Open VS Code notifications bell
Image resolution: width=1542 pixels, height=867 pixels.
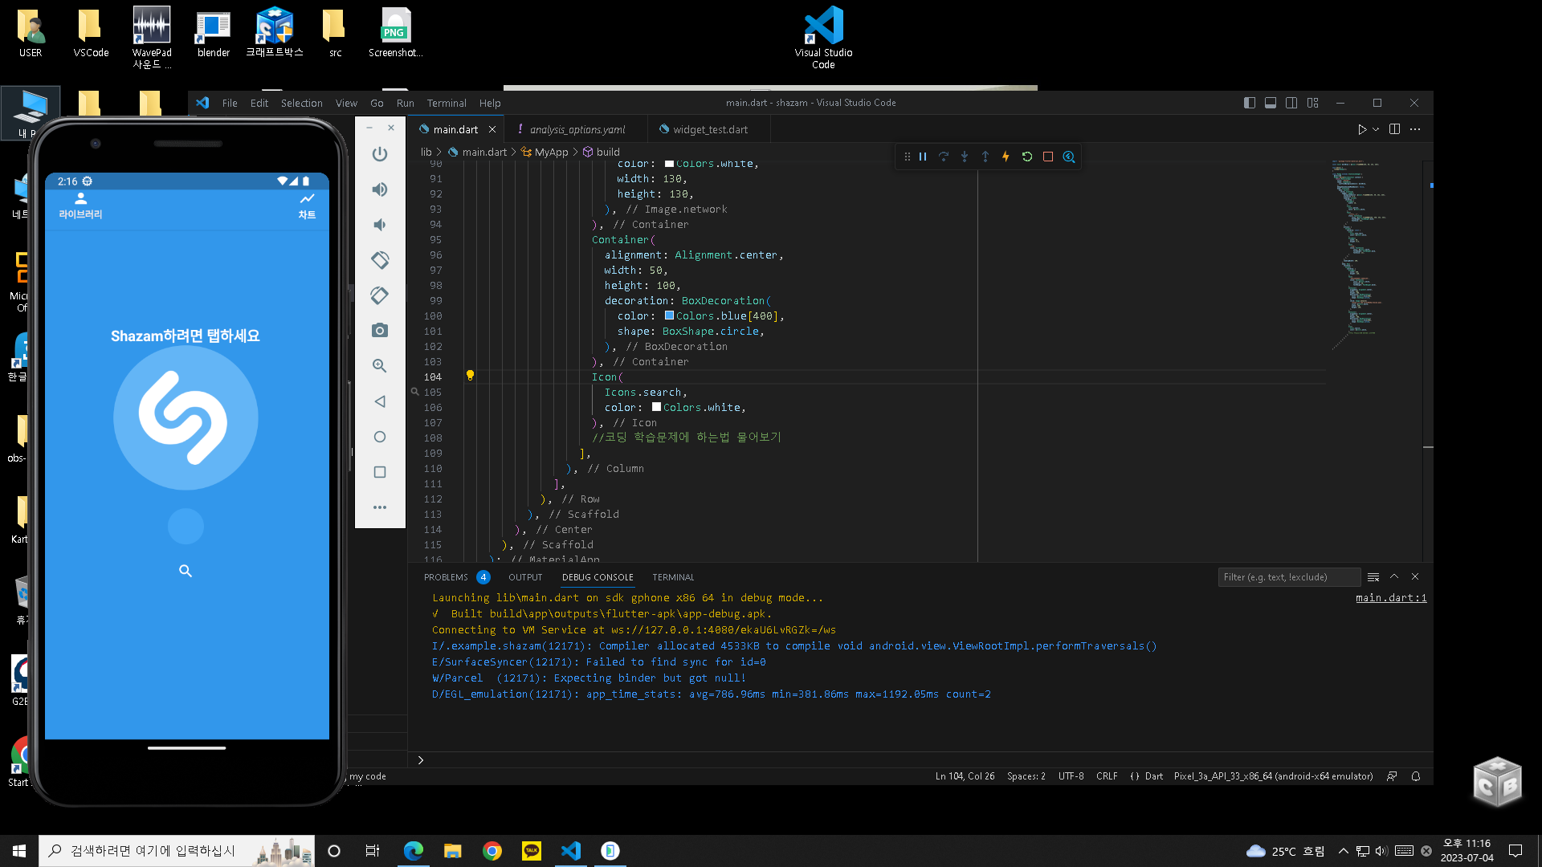pos(1416,776)
